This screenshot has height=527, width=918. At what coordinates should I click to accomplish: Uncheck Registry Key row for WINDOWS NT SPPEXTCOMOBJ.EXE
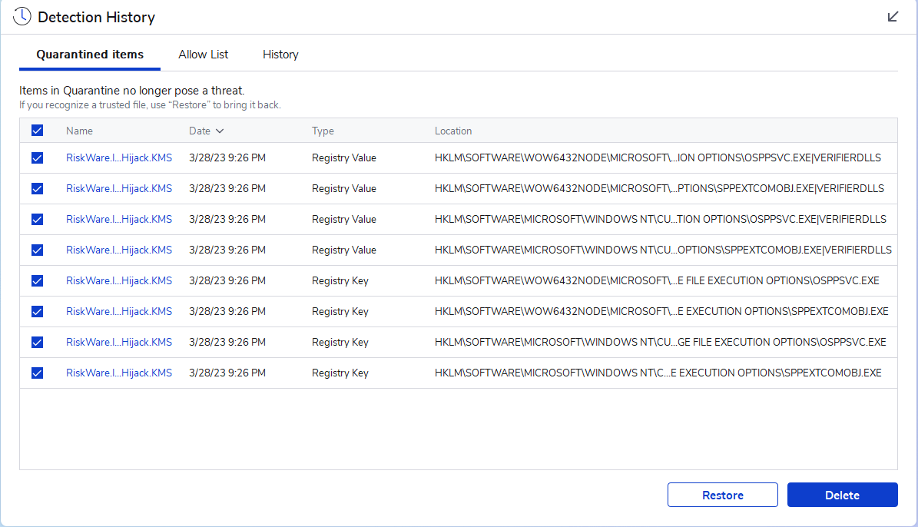coord(37,373)
